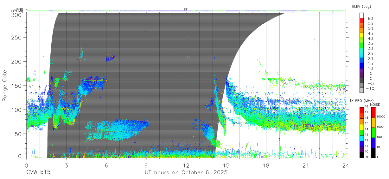The image size is (389, 179).
Task: Click the '-5' label on the ELEV scale
Action: point(371,83)
